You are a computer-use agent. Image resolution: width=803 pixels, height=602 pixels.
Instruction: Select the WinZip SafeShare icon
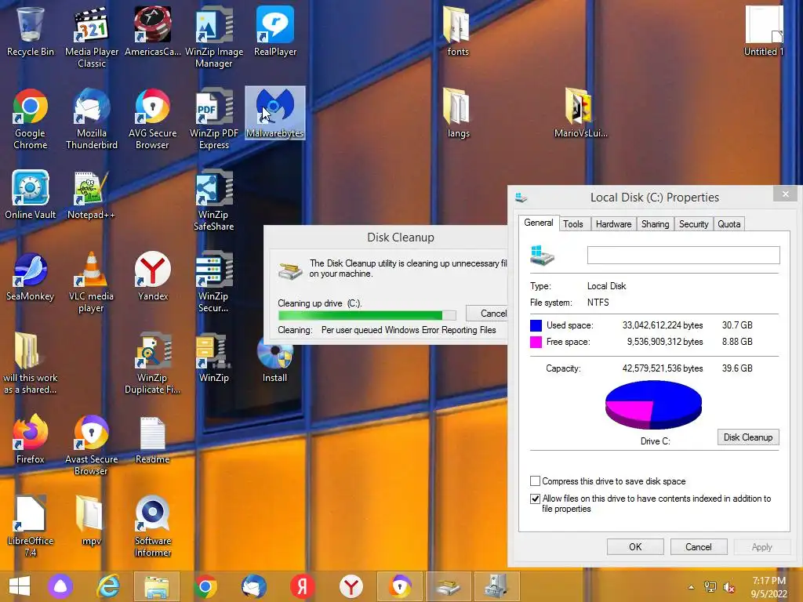click(x=214, y=200)
